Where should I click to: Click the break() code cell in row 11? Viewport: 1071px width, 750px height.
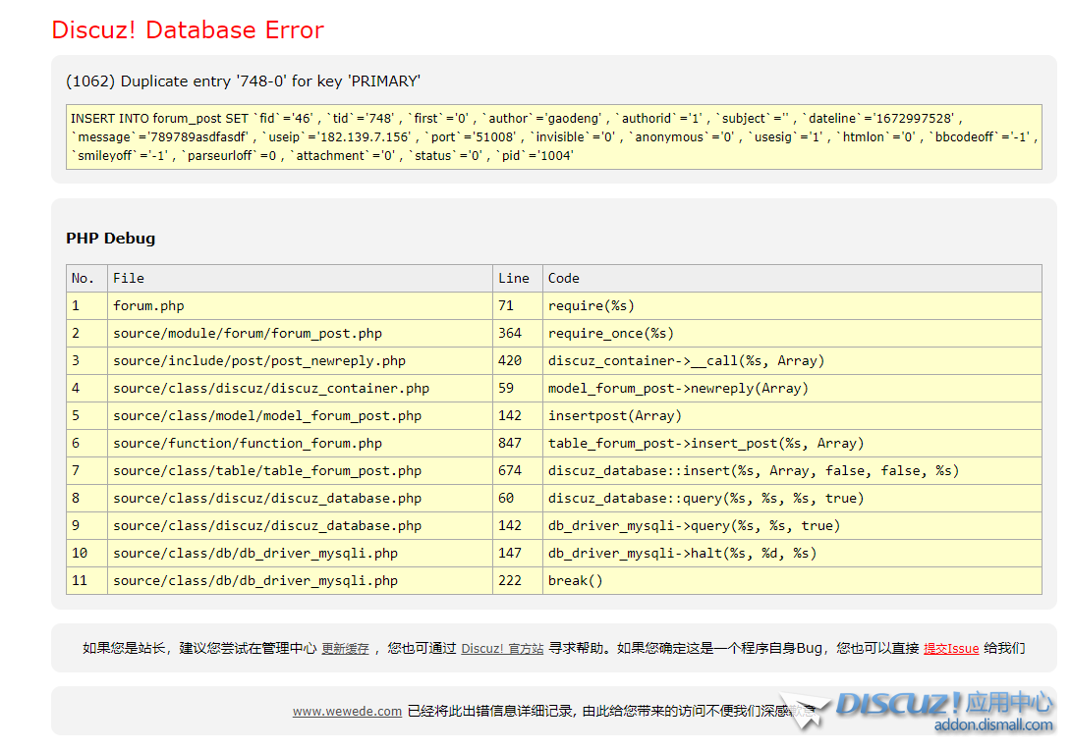pyautogui.click(x=576, y=580)
